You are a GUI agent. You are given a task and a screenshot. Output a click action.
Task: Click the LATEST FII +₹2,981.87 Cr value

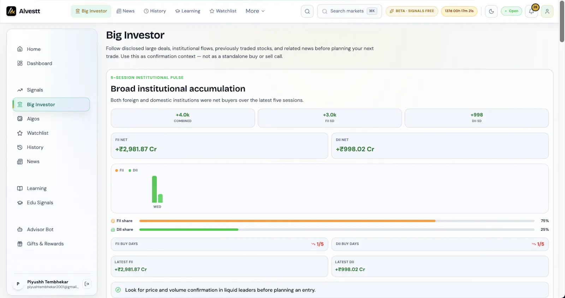pos(131,269)
